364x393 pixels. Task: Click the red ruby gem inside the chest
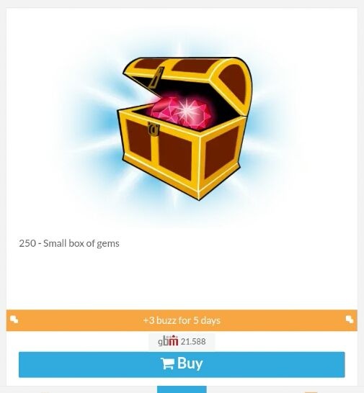pyautogui.click(x=181, y=113)
